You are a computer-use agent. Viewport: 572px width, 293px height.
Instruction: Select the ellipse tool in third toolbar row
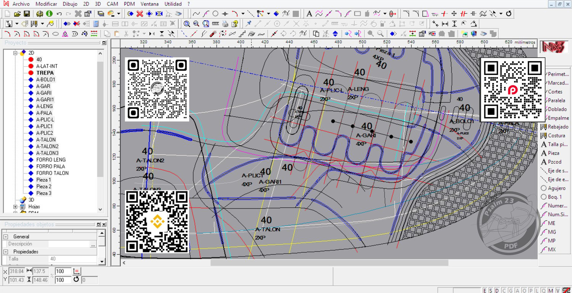pos(55,34)
